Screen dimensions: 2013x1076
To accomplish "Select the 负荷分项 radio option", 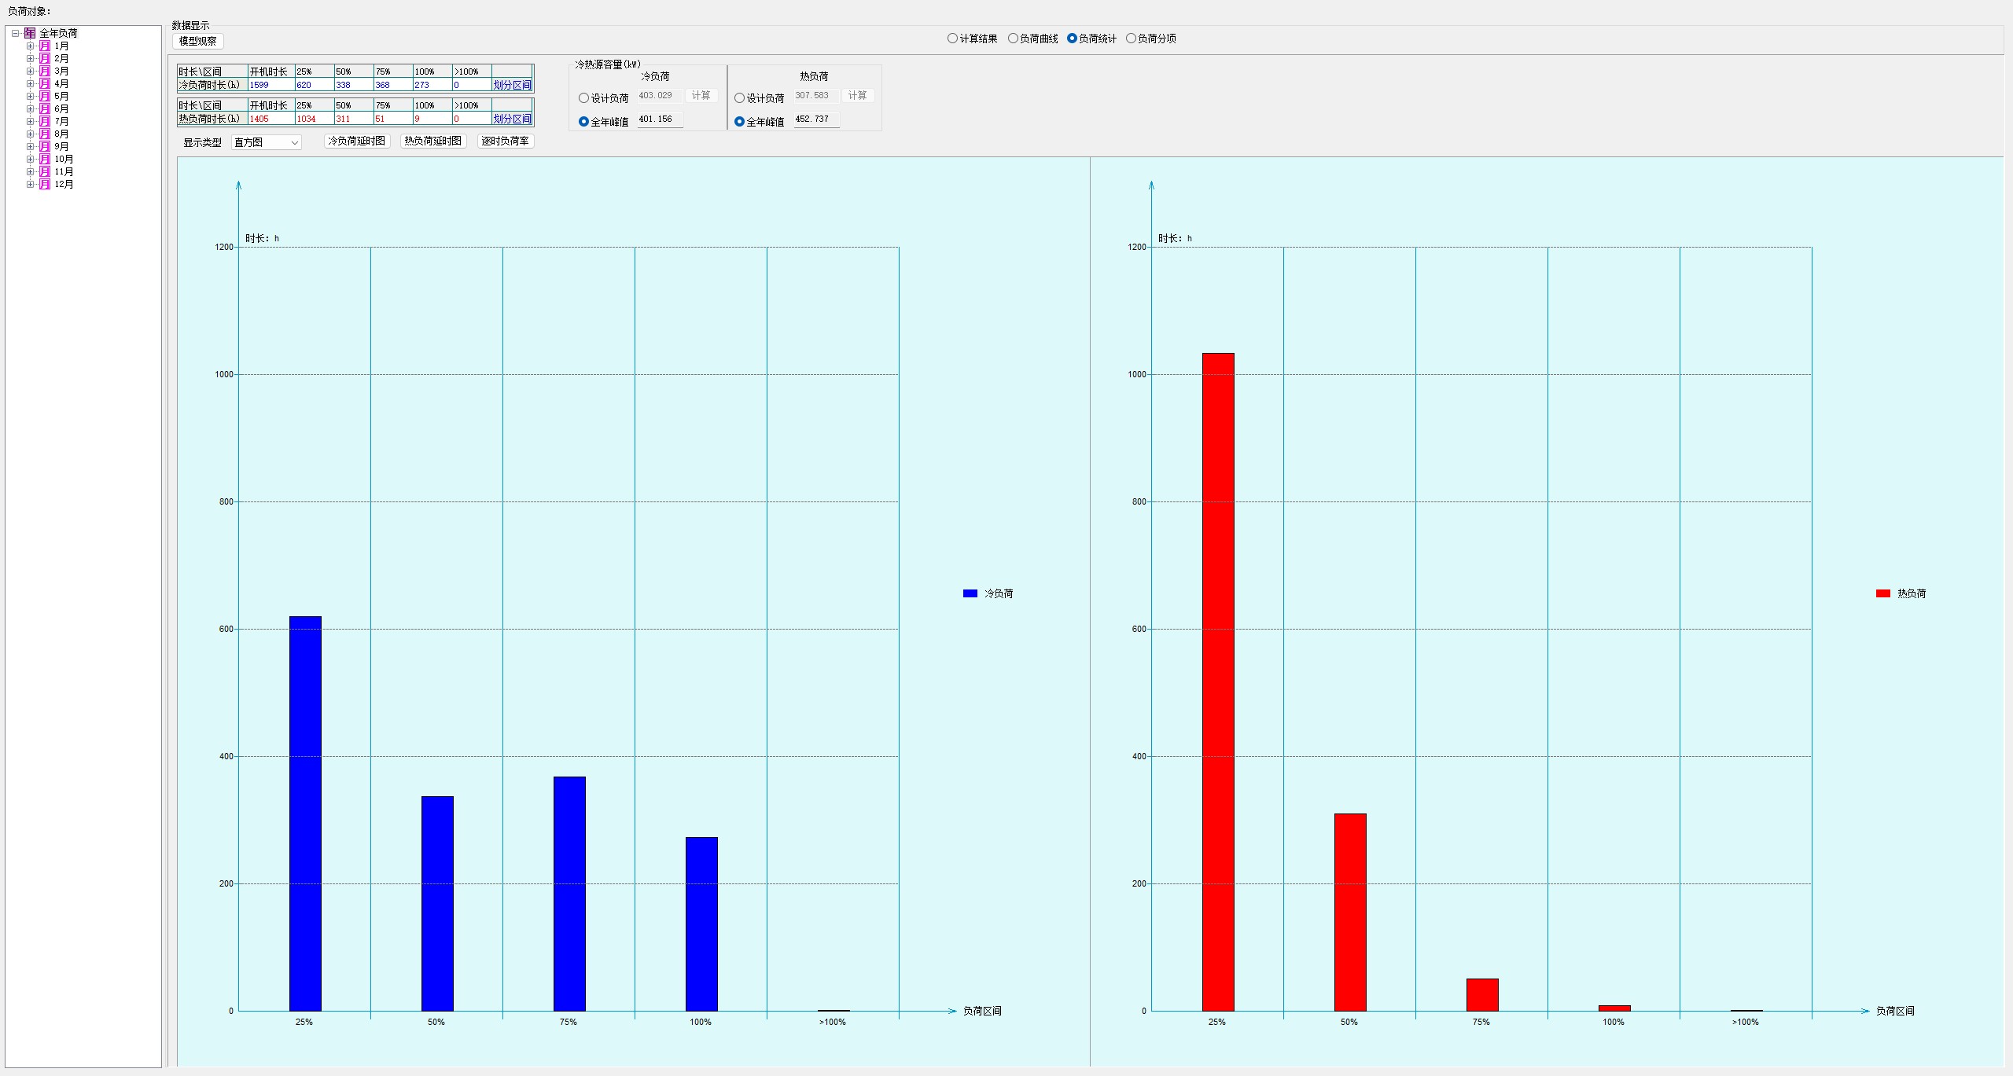I will 1131,39.
